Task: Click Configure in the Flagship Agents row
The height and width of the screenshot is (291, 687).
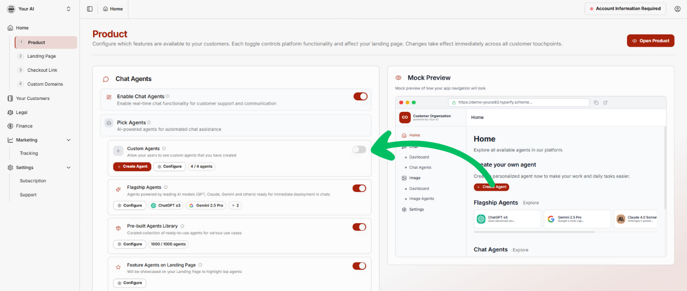Action: pyautogui.click(x=130, y=205)
